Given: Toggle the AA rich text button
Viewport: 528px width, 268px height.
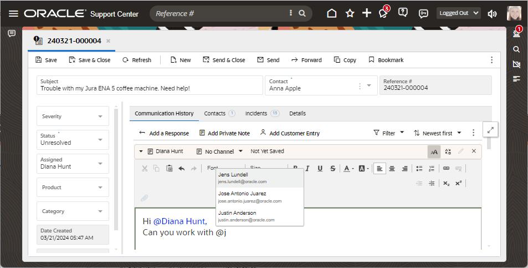Looking at the screenshot, I should [434, 151].
